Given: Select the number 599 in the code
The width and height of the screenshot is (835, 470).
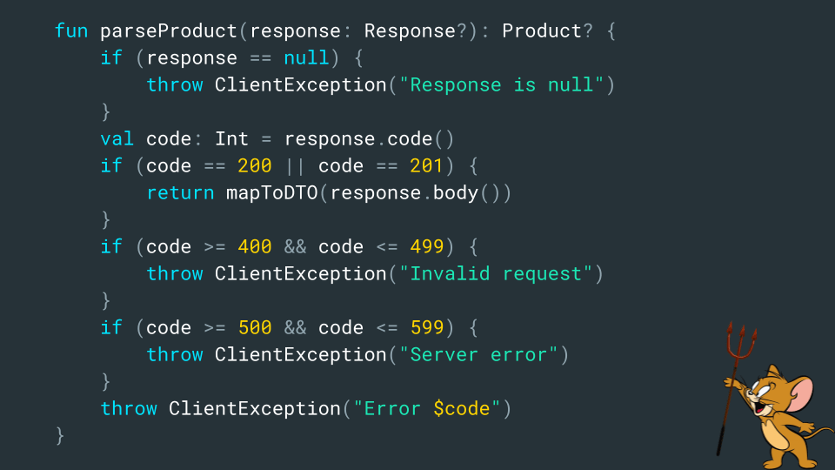Looking at the screenshot, I should tap(427, 328).
